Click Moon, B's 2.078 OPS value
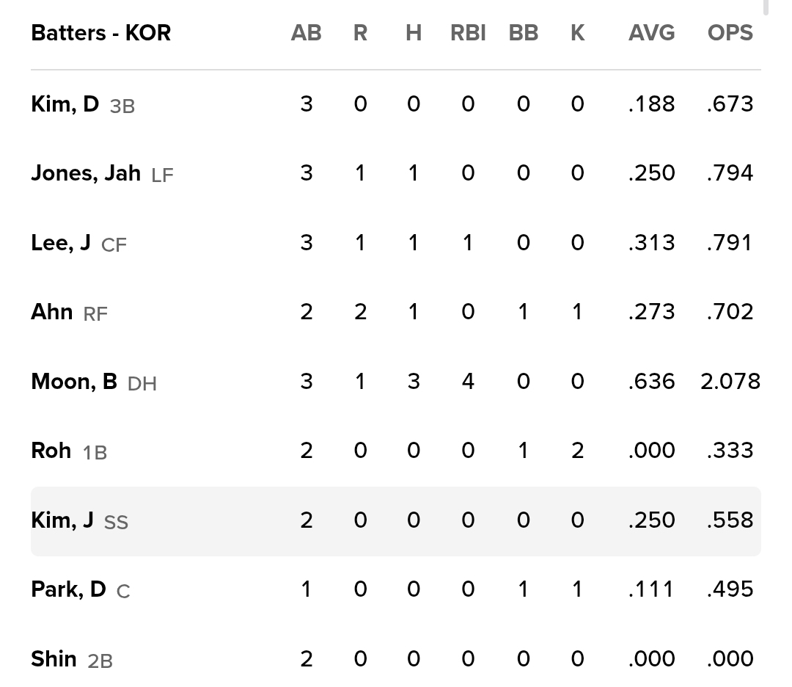 [x=730, y=382]
